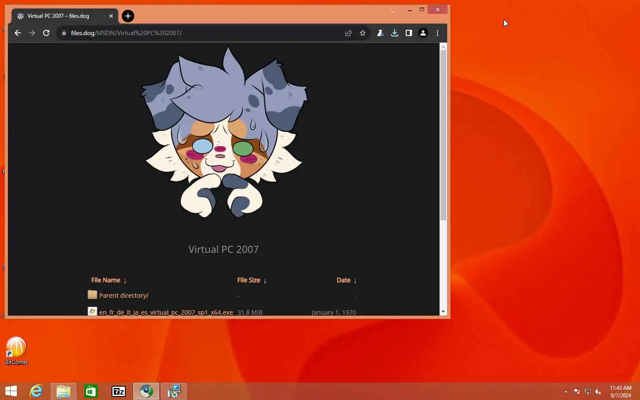Image resolution: width=640 pixels, height=400 pixels.
Task: Click the January 1, 1970 date text
Action: (x=334, y=312)
